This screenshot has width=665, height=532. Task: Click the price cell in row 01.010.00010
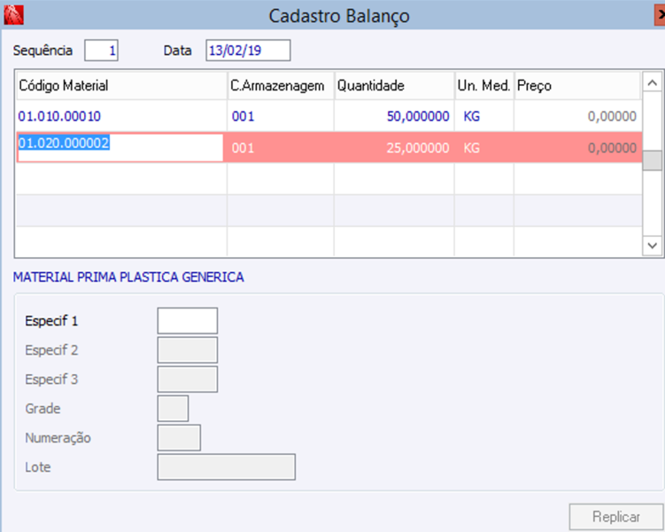tap(577, 116)
